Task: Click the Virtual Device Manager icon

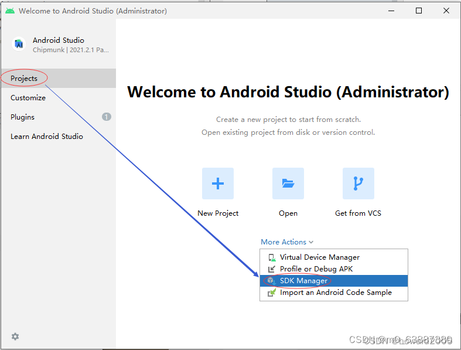Action: point(272,257)
